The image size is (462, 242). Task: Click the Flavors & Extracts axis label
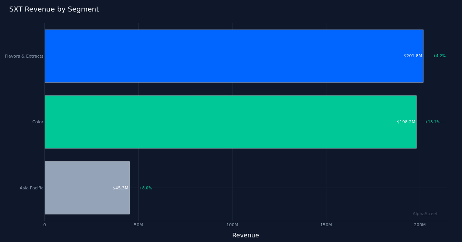[24, 56]
